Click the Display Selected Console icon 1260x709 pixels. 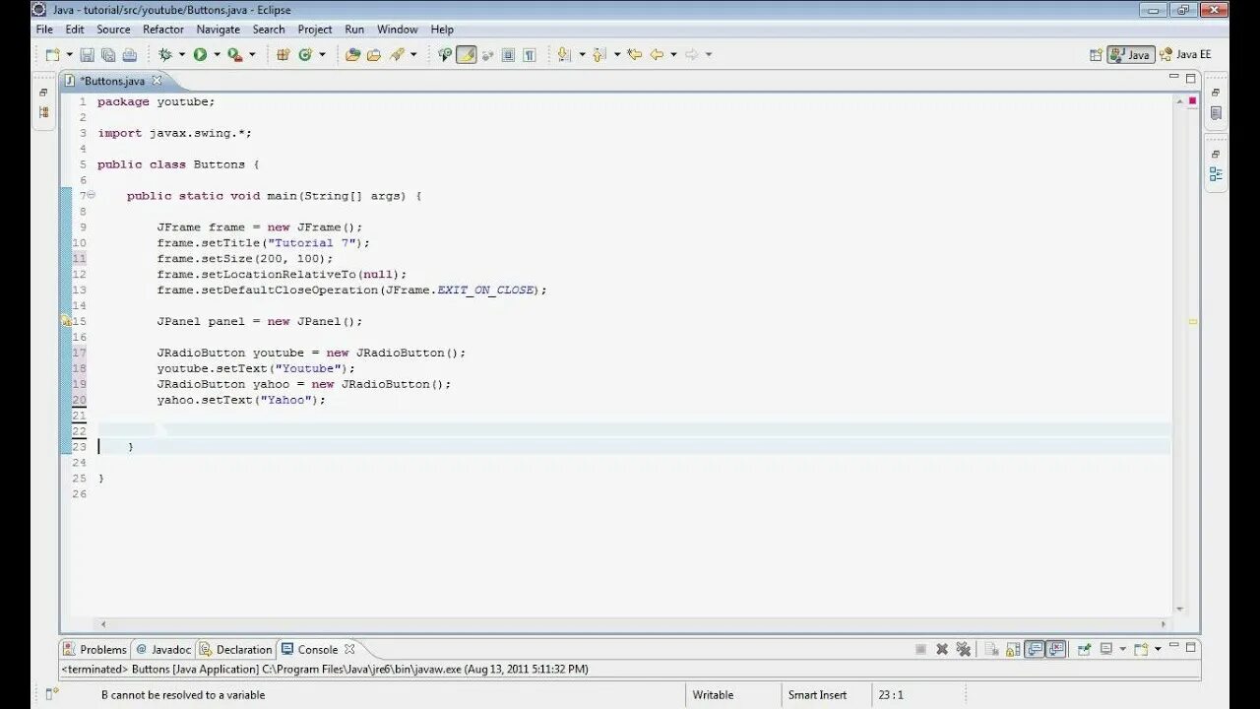pos(1106,649)
